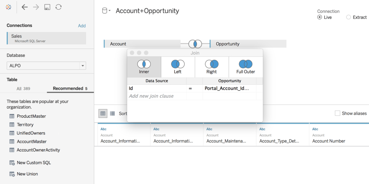Select the Live connection option
The width and height of the screenshot is (369, 184).
[319, 17]
